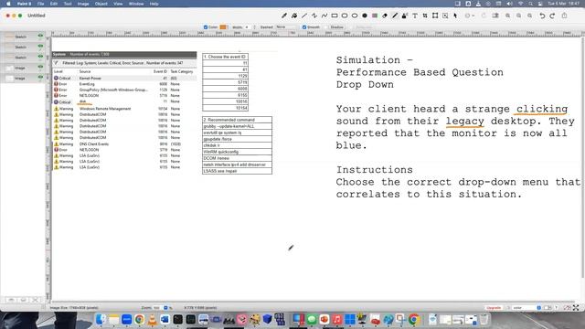Open the color dropdown in status bar
The width and height of the screenshot is (585, 329).
point(526,308)
